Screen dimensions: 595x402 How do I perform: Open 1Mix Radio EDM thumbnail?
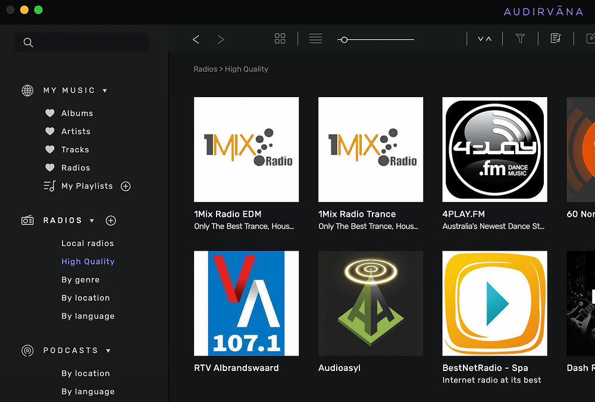[246, 149]
